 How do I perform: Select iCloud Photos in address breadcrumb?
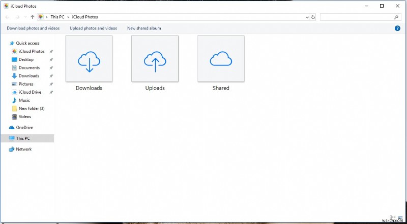click(85, 17)
